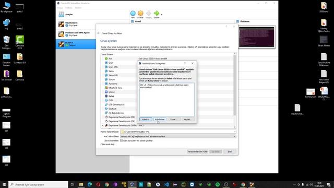Collapse the Depolama Denetleyicisi (SATA) node

click(103, 125)
